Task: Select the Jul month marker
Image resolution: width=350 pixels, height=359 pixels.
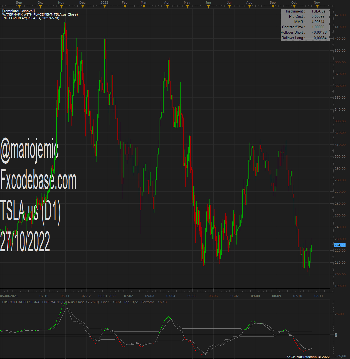Action: [229, 3]
